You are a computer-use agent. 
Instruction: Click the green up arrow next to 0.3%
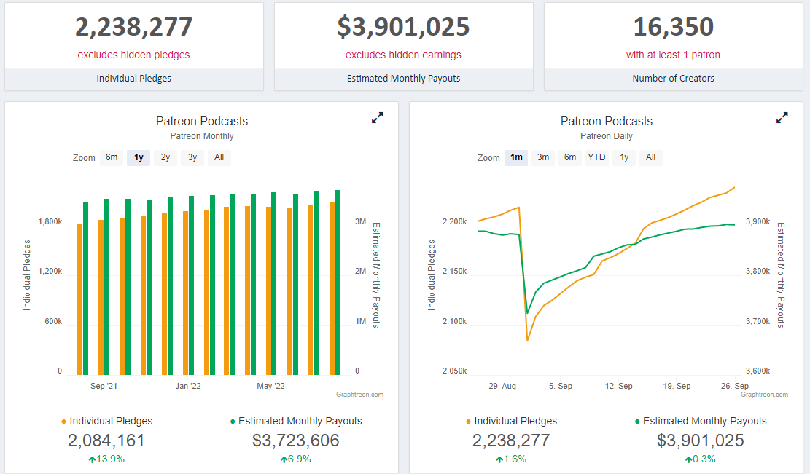[x=688, y=459]
